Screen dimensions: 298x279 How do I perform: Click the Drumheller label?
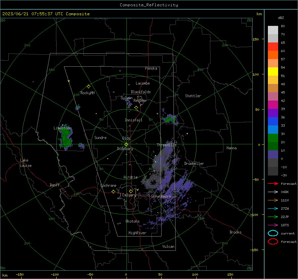tap(194, 164)
